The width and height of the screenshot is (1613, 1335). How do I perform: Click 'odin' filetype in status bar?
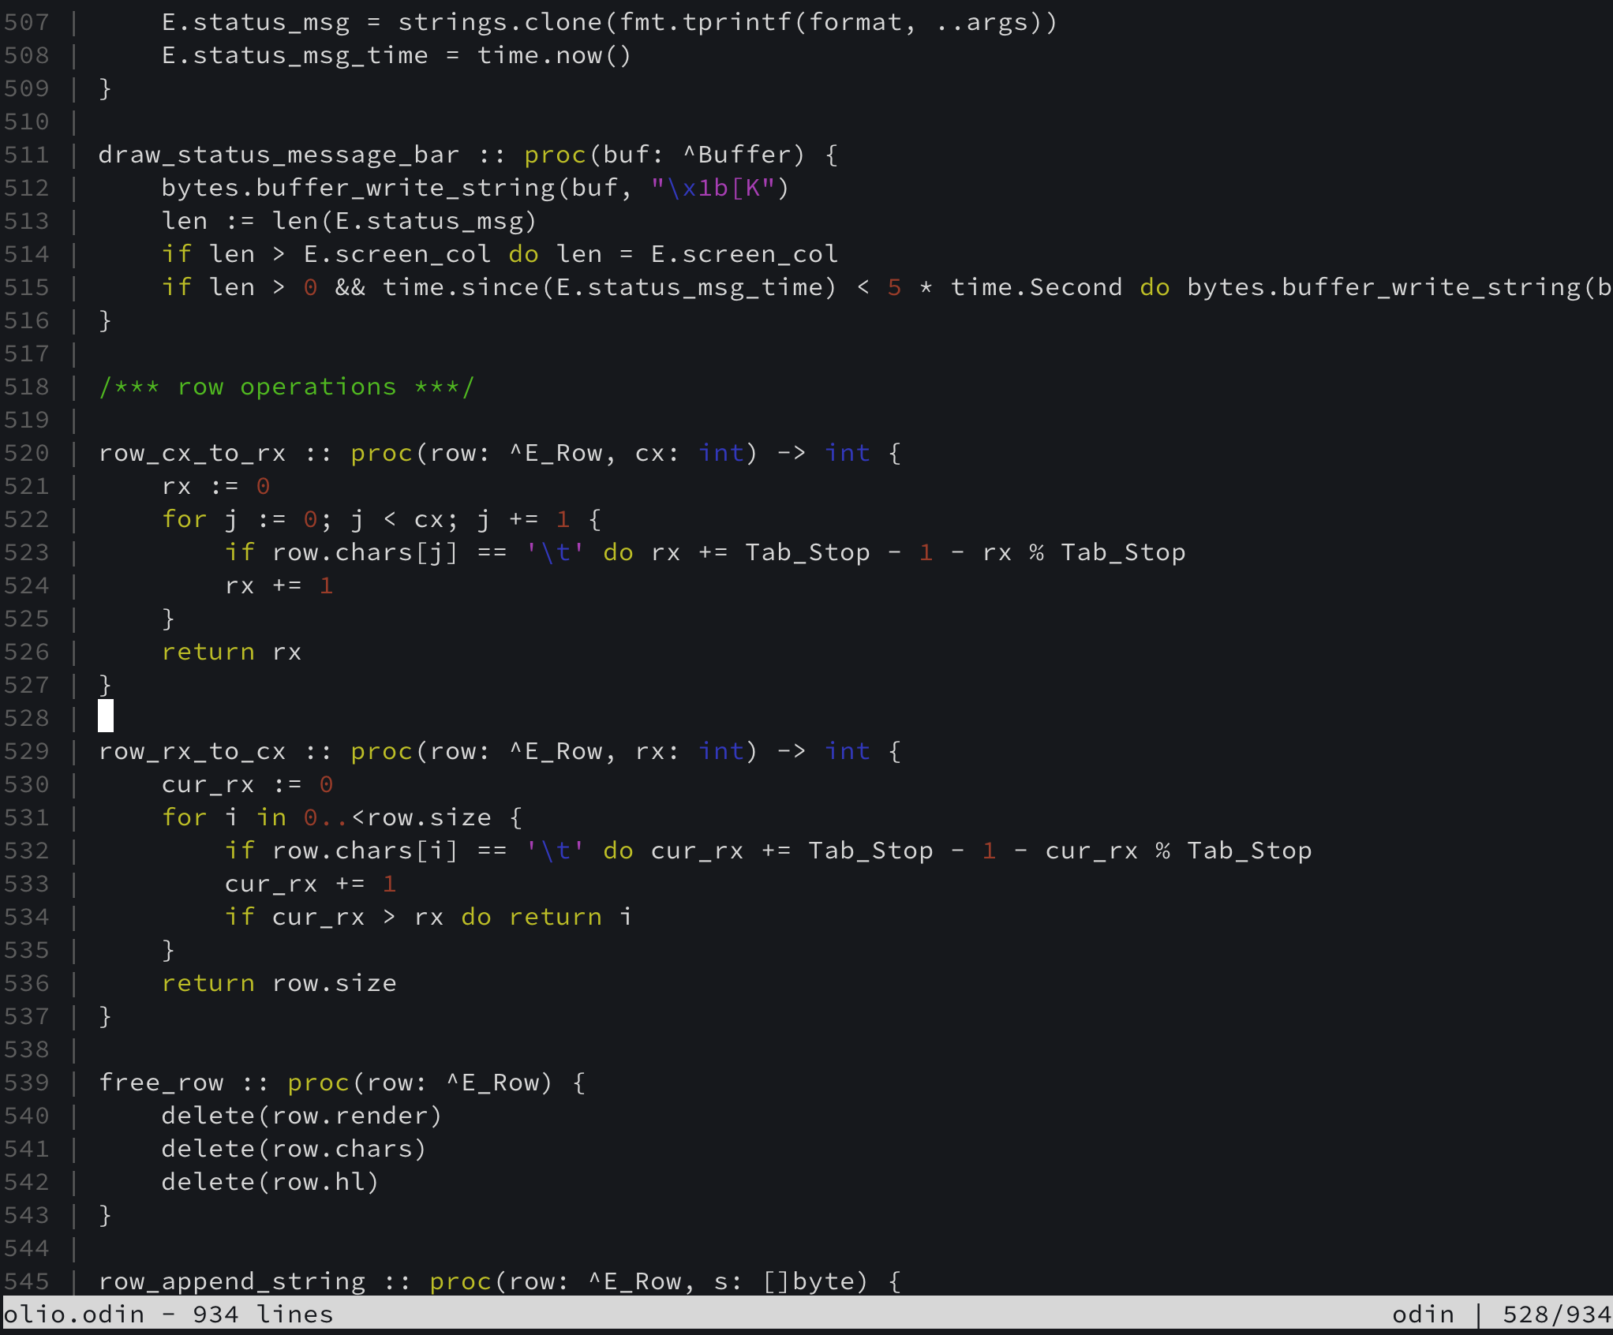[1423, 1314]
